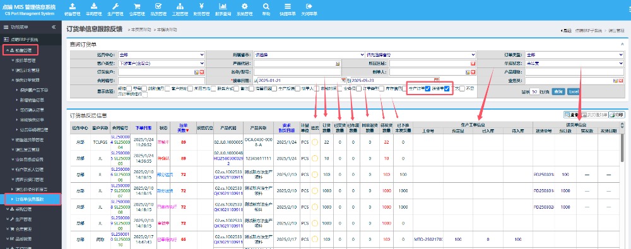Open 报表查询 bar chart icon
Viewport: 631px width, 249px height.
coord(223,6)
